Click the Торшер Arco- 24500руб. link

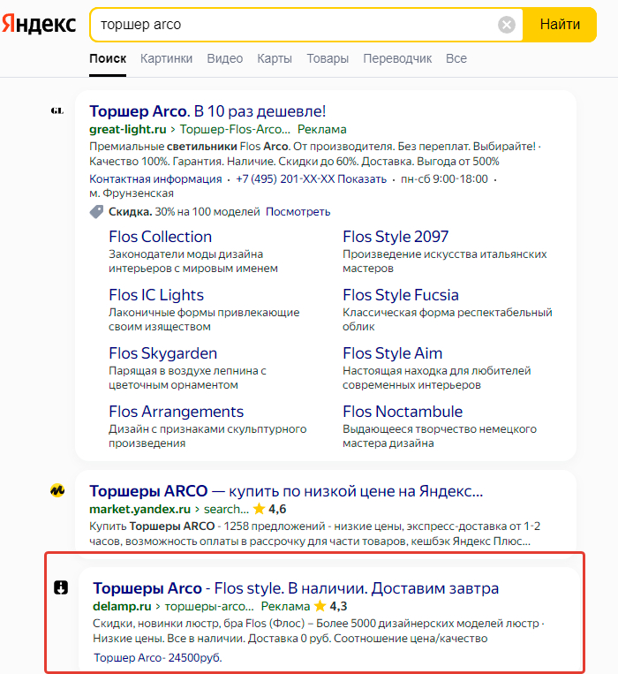click(x=157, y=658)
